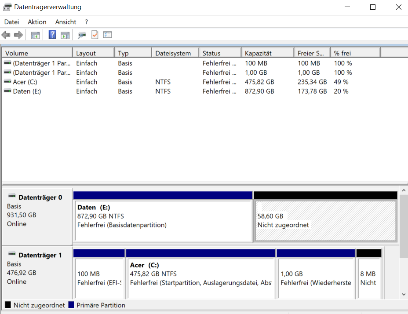Click the rescan disks toolbar icon

pos(82,35)
